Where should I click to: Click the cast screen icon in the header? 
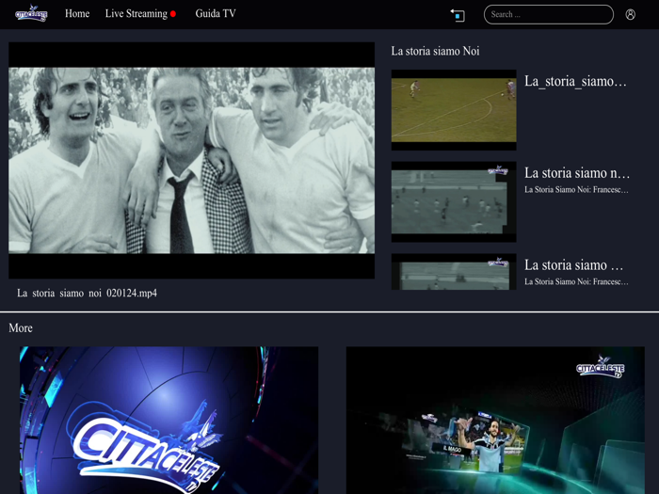pyautogui.click(x=458, y=15)
